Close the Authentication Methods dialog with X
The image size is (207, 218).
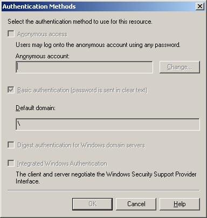click(x=200, y=6)
